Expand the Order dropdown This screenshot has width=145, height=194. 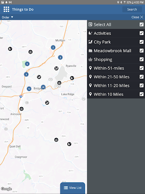[7, 17]
